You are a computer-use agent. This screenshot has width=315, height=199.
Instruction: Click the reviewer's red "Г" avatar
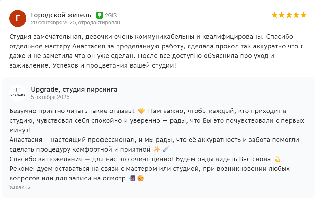tap(18, 18)
